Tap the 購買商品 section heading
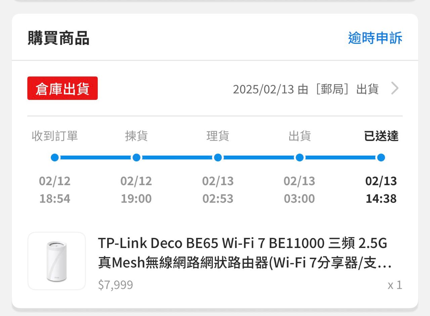 pyautogui.click(x=58, y=38)
